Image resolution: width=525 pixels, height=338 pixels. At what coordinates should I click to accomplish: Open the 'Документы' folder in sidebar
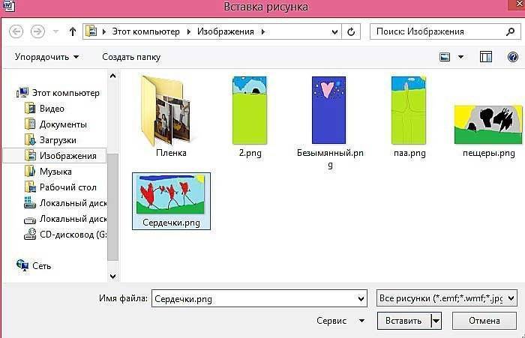pyautogui.click(x=56, y=124)
